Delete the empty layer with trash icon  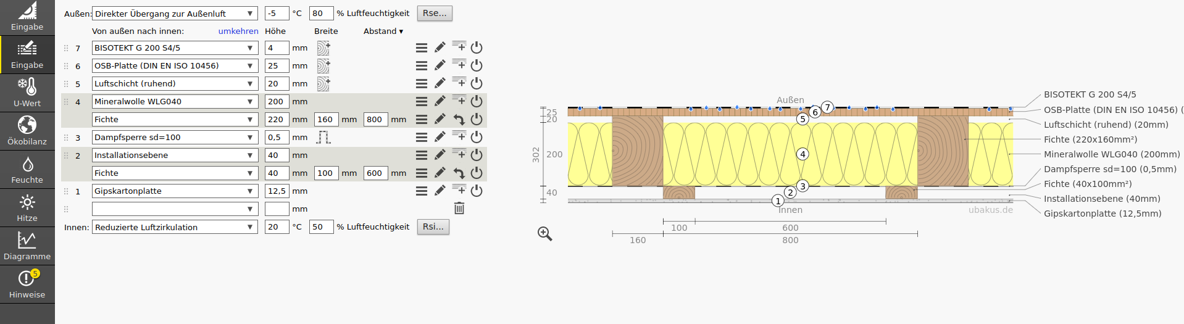tap(459, 209)
